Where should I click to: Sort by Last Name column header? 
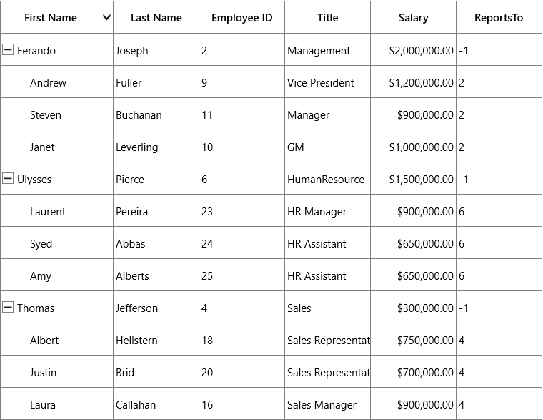pos(156,17)
